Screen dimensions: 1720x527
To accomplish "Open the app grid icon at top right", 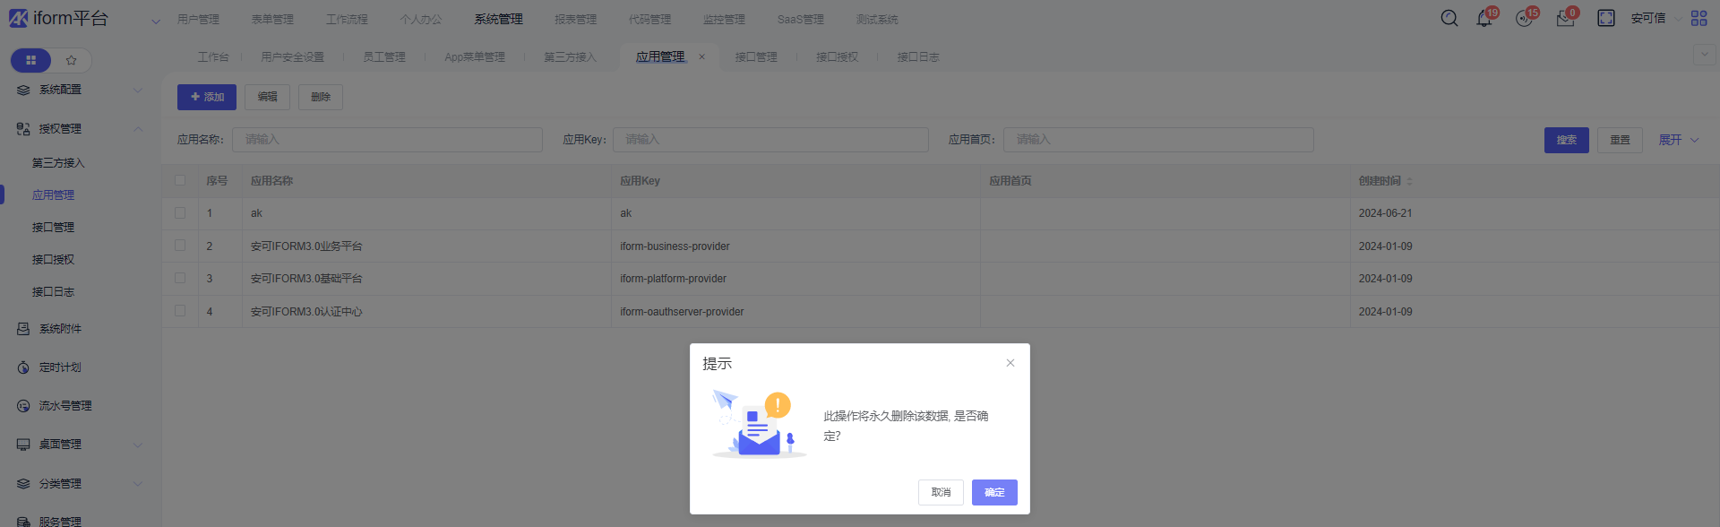I will pyautogui.click(x=1698, y=19).
